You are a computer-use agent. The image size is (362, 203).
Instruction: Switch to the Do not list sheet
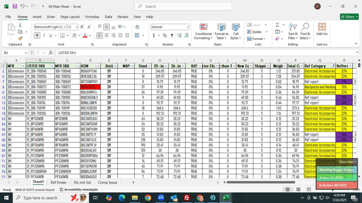[82, 182]
